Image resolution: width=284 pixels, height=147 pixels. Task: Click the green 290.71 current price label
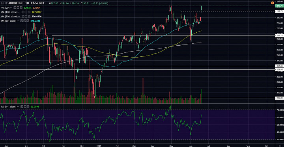(280, 6)
